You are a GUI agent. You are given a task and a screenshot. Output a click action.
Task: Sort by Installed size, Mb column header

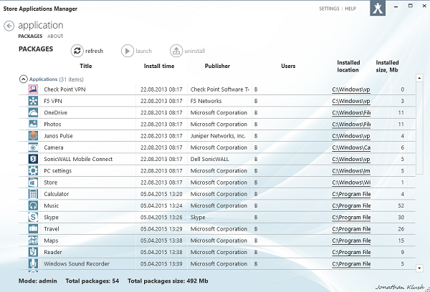(387, 66)
